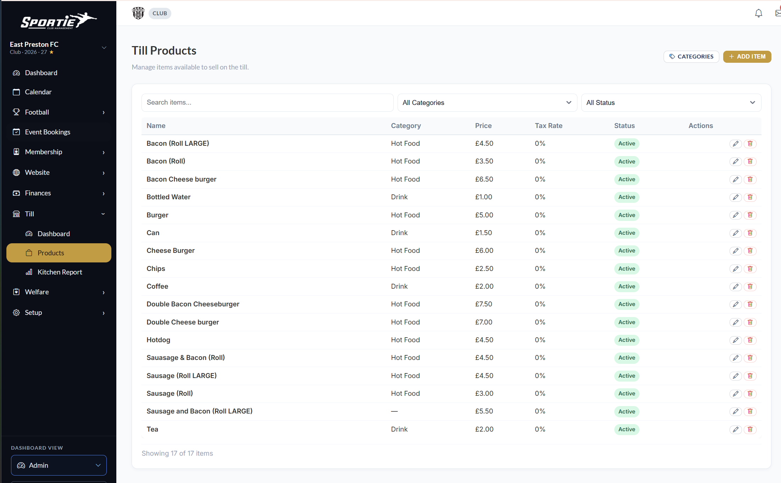
Task: Open the All Categories dropdown
Action: click(487, 102)
